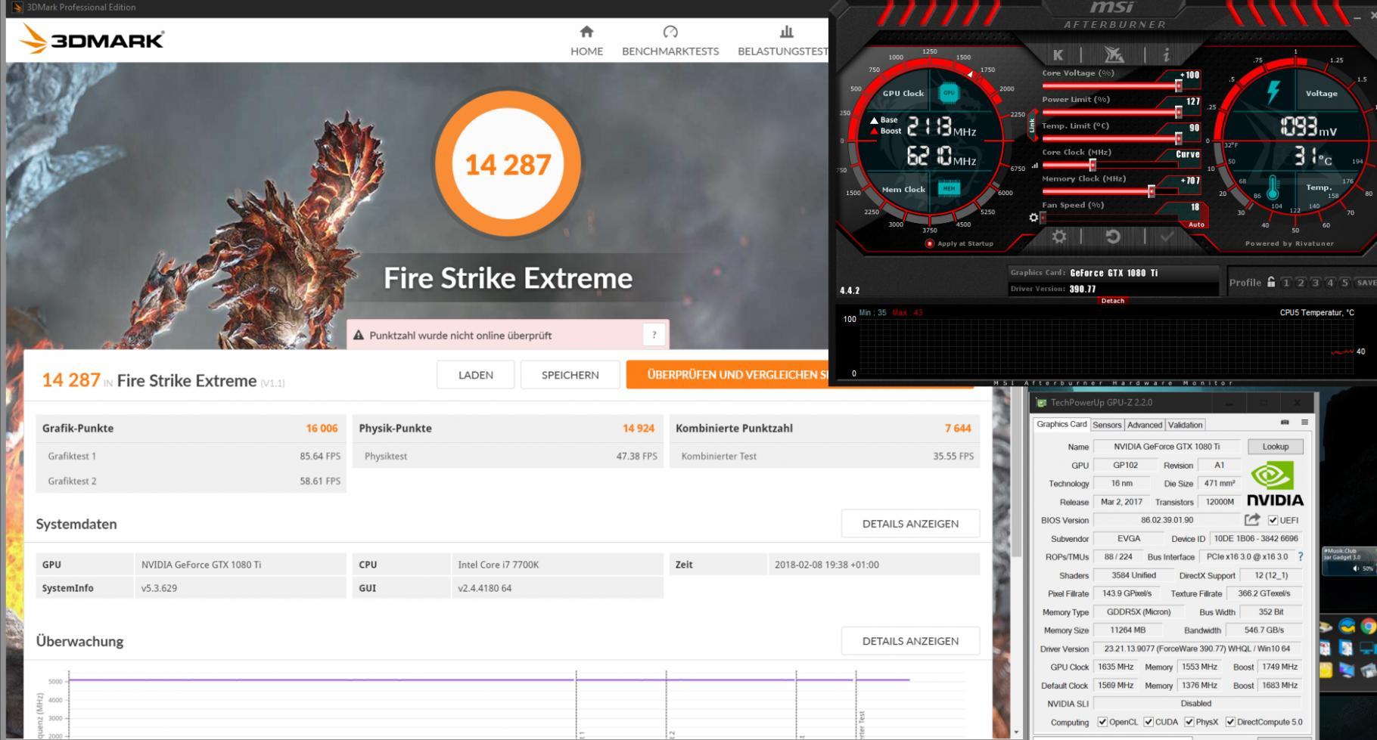The image size is (1377, 740).
Task: Click the Power Limit slider handle
Action: coord(1178,113)
